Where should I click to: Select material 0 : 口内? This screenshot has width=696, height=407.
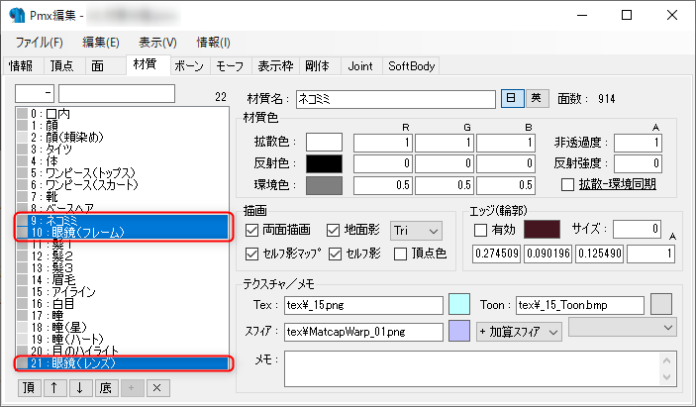point(122,114)
